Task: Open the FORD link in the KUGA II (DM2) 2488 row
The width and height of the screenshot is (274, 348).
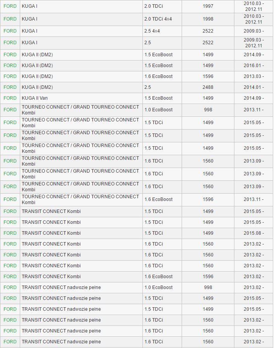Action: (10, 87)
